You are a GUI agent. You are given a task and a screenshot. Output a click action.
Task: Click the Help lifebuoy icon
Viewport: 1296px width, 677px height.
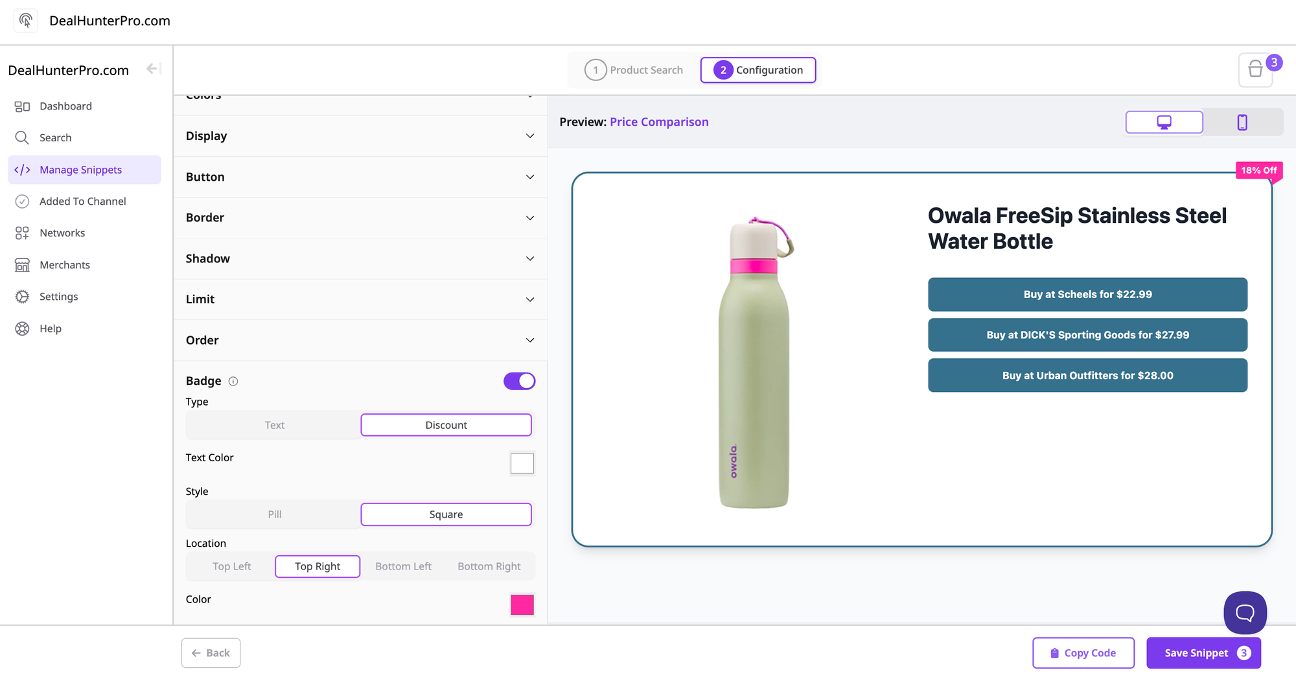click(22, 328)
